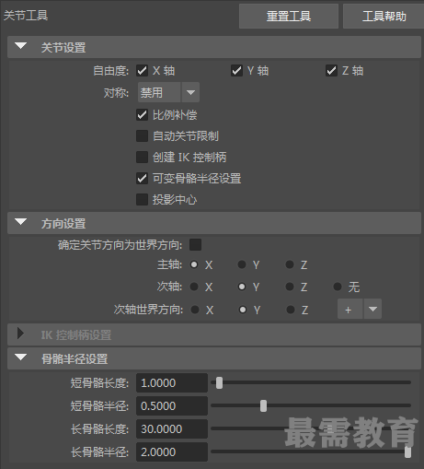The width and height of the screenshot is (424, 469).
Task: Enable 创建 IK 控制柄 checkbox
Action: [142, 158]
